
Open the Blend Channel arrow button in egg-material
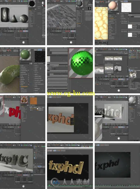129,23
